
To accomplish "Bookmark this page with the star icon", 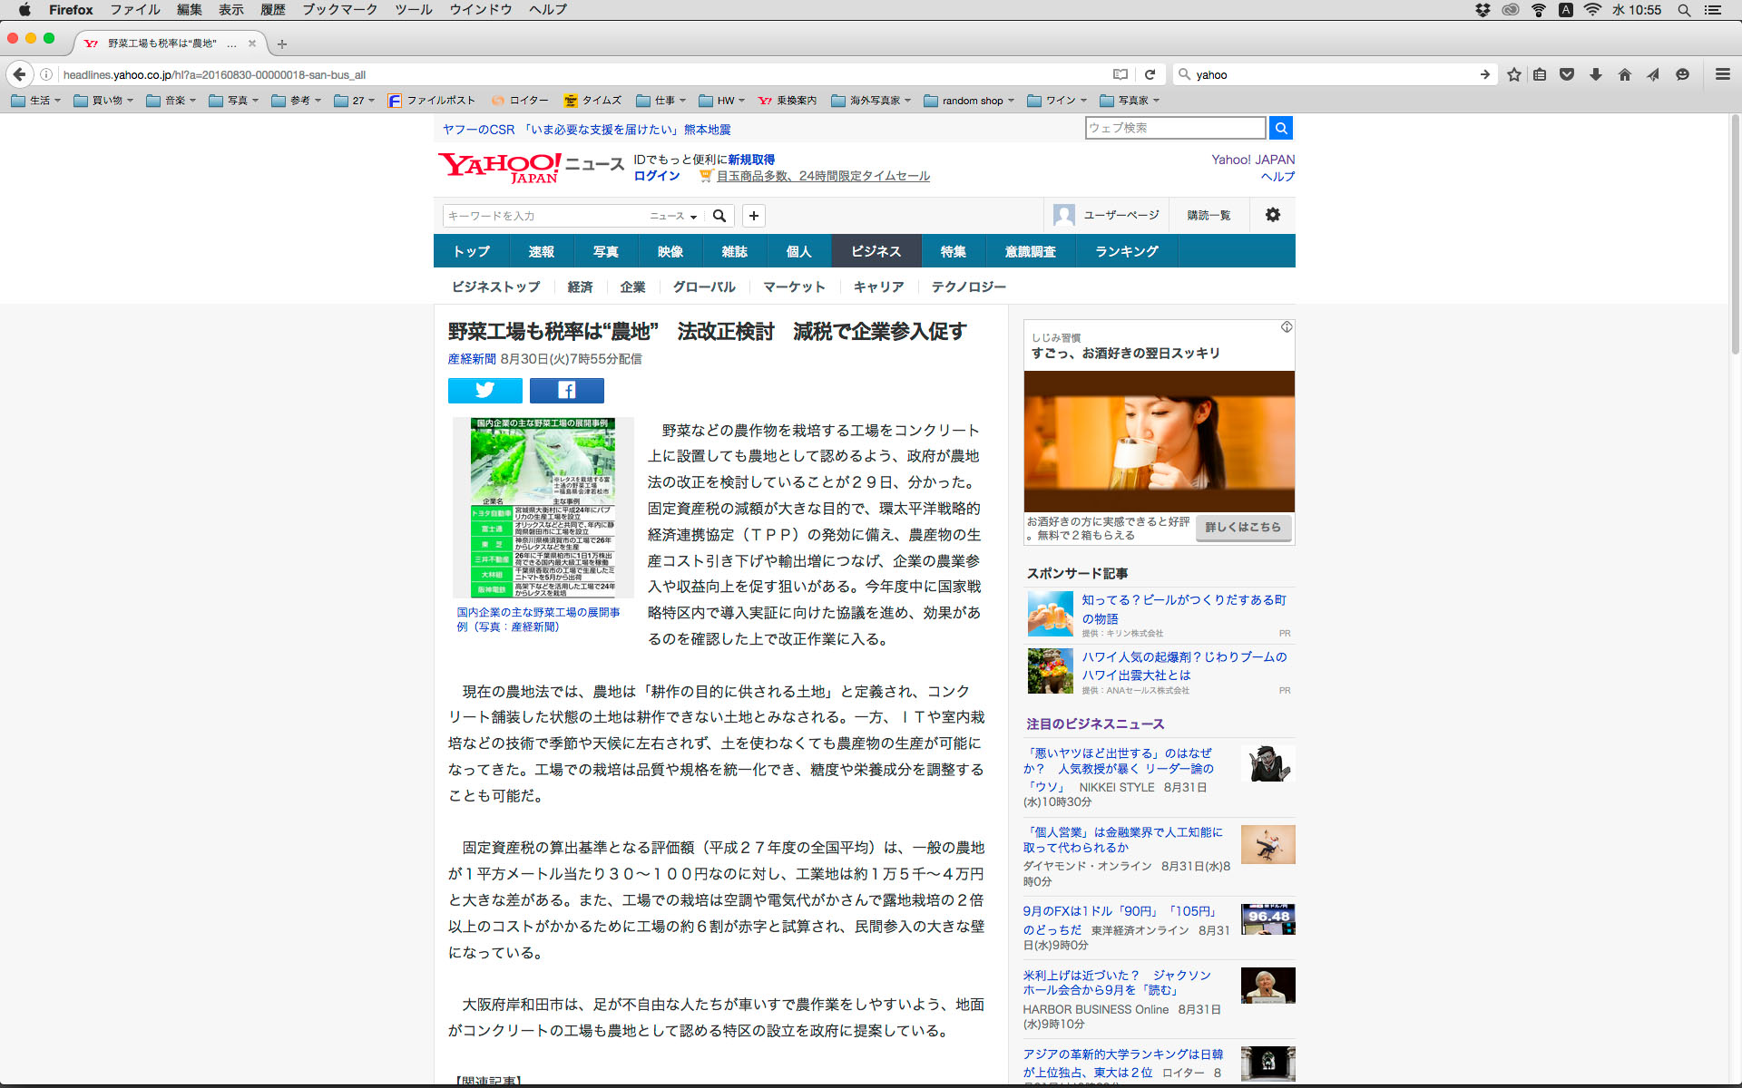I will [x=1513, y=74].
